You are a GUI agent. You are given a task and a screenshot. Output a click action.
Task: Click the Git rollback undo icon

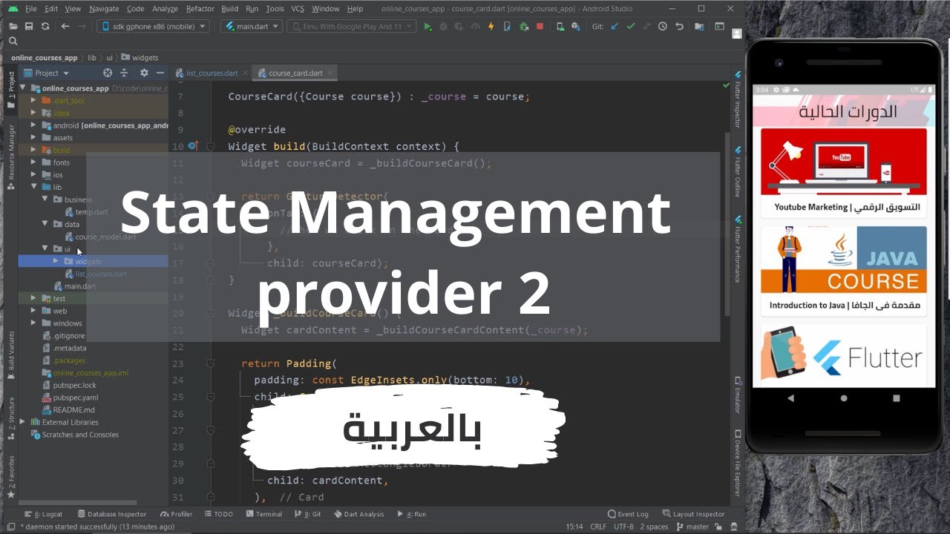(x=679, y=27)
